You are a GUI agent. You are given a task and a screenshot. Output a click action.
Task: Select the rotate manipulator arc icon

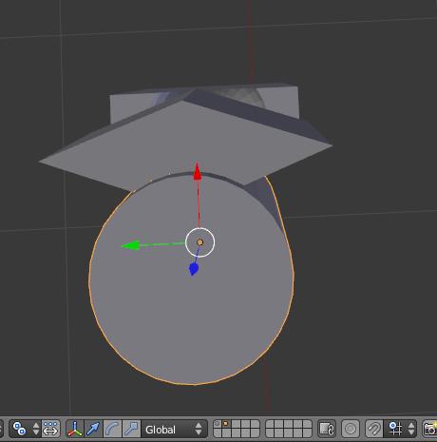click(112, 429)
